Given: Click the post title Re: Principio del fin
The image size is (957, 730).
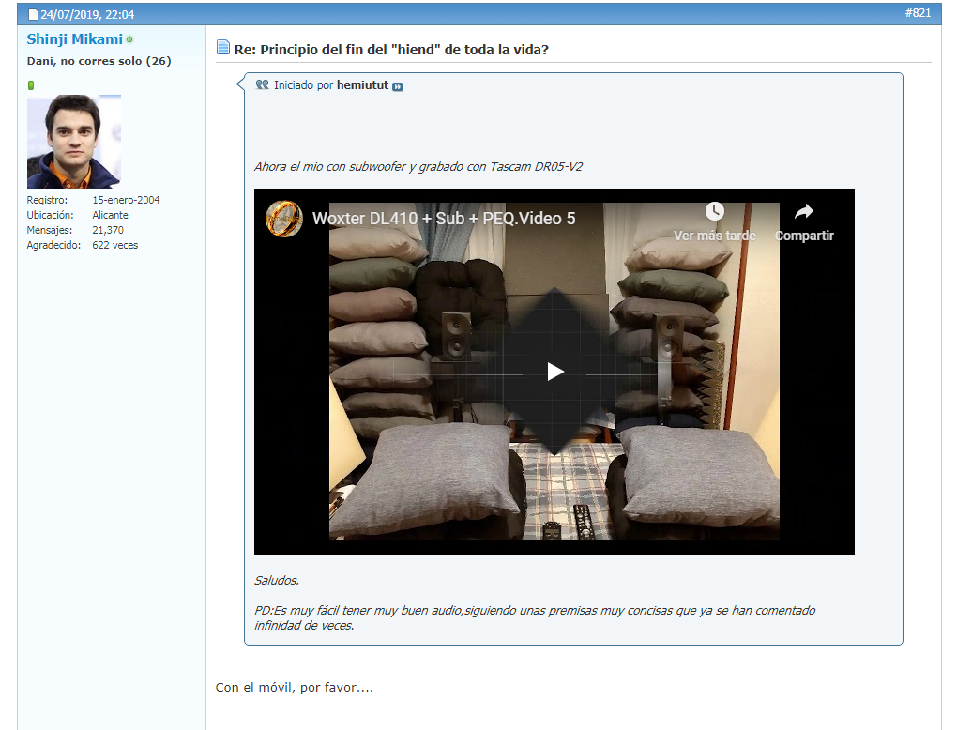Looking at the screenshot, I should pyautogui.click(x=391, y=50).
